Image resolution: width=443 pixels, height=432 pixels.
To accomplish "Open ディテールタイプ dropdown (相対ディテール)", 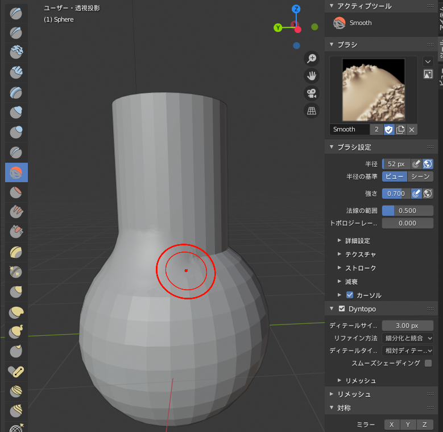I will 407,351.
